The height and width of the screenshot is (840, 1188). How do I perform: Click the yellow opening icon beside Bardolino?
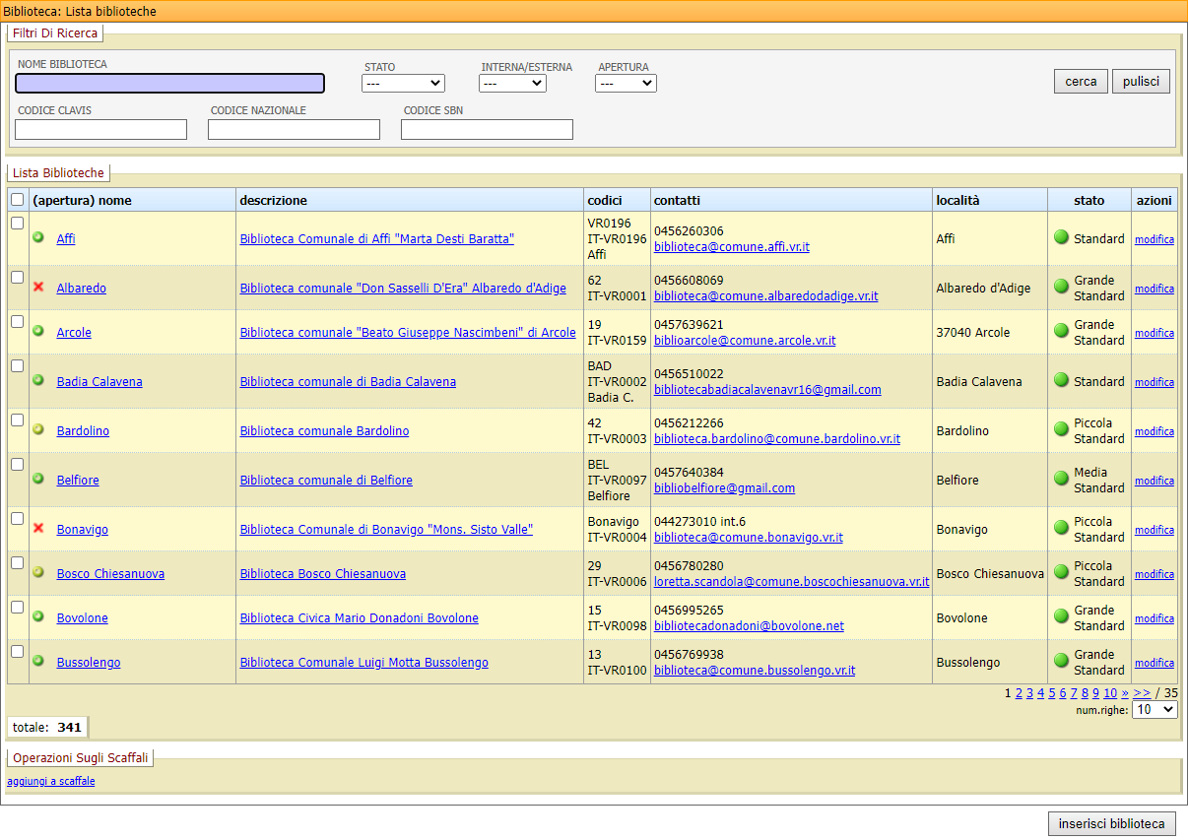click(38, 429)
